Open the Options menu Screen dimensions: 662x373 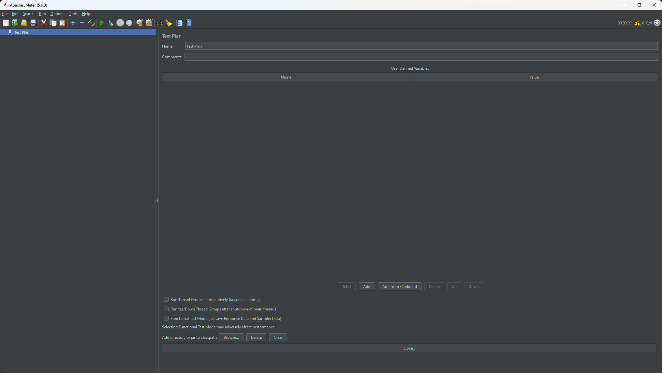pyautogui.click(x=57, y=14)
